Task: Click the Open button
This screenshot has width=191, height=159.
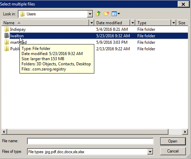Action: (173, 141)
